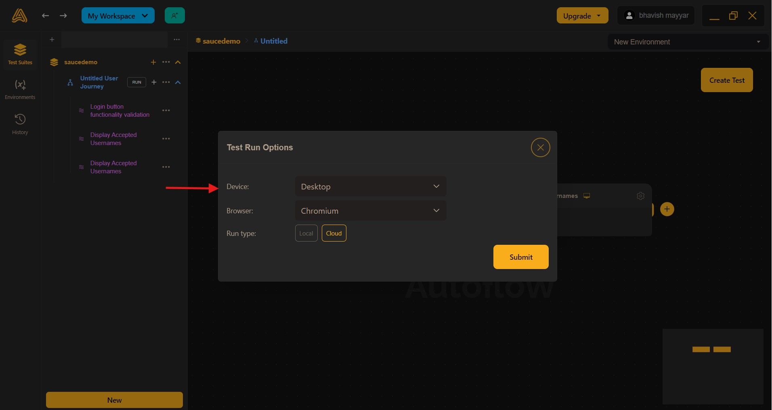This screenshot has height=410, width=772.
Task: Select the Untitled breadcrumb tab
Action: point(273,41)
